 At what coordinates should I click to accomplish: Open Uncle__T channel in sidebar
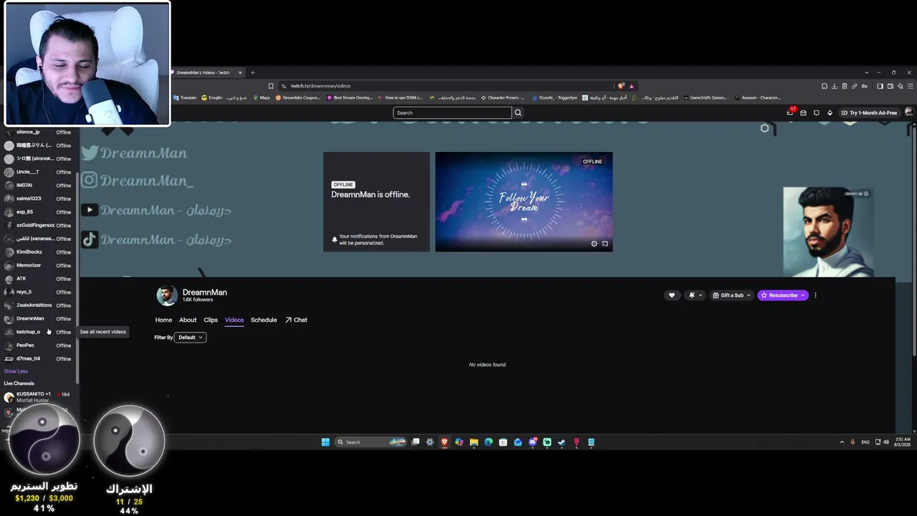click(38, 172)
